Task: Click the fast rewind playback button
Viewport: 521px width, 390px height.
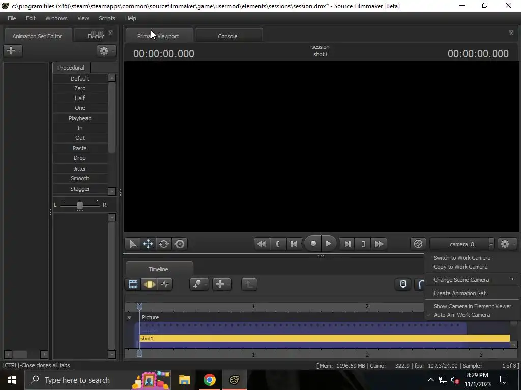Action: [262, 244]
